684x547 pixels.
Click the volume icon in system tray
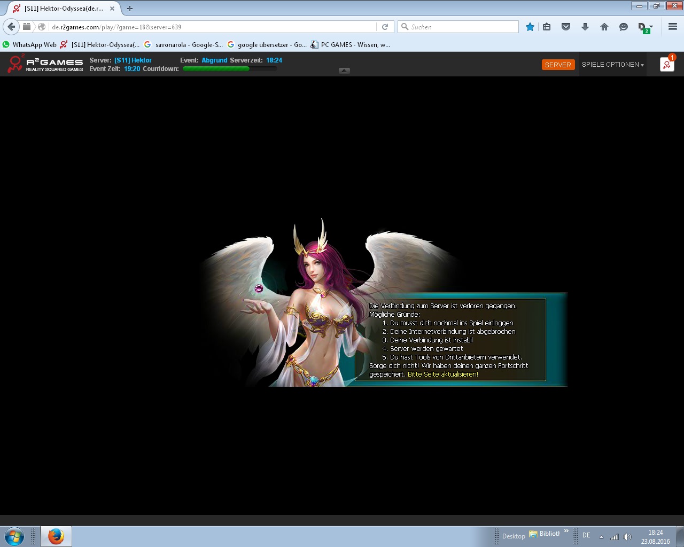click(x=627, y=537)
